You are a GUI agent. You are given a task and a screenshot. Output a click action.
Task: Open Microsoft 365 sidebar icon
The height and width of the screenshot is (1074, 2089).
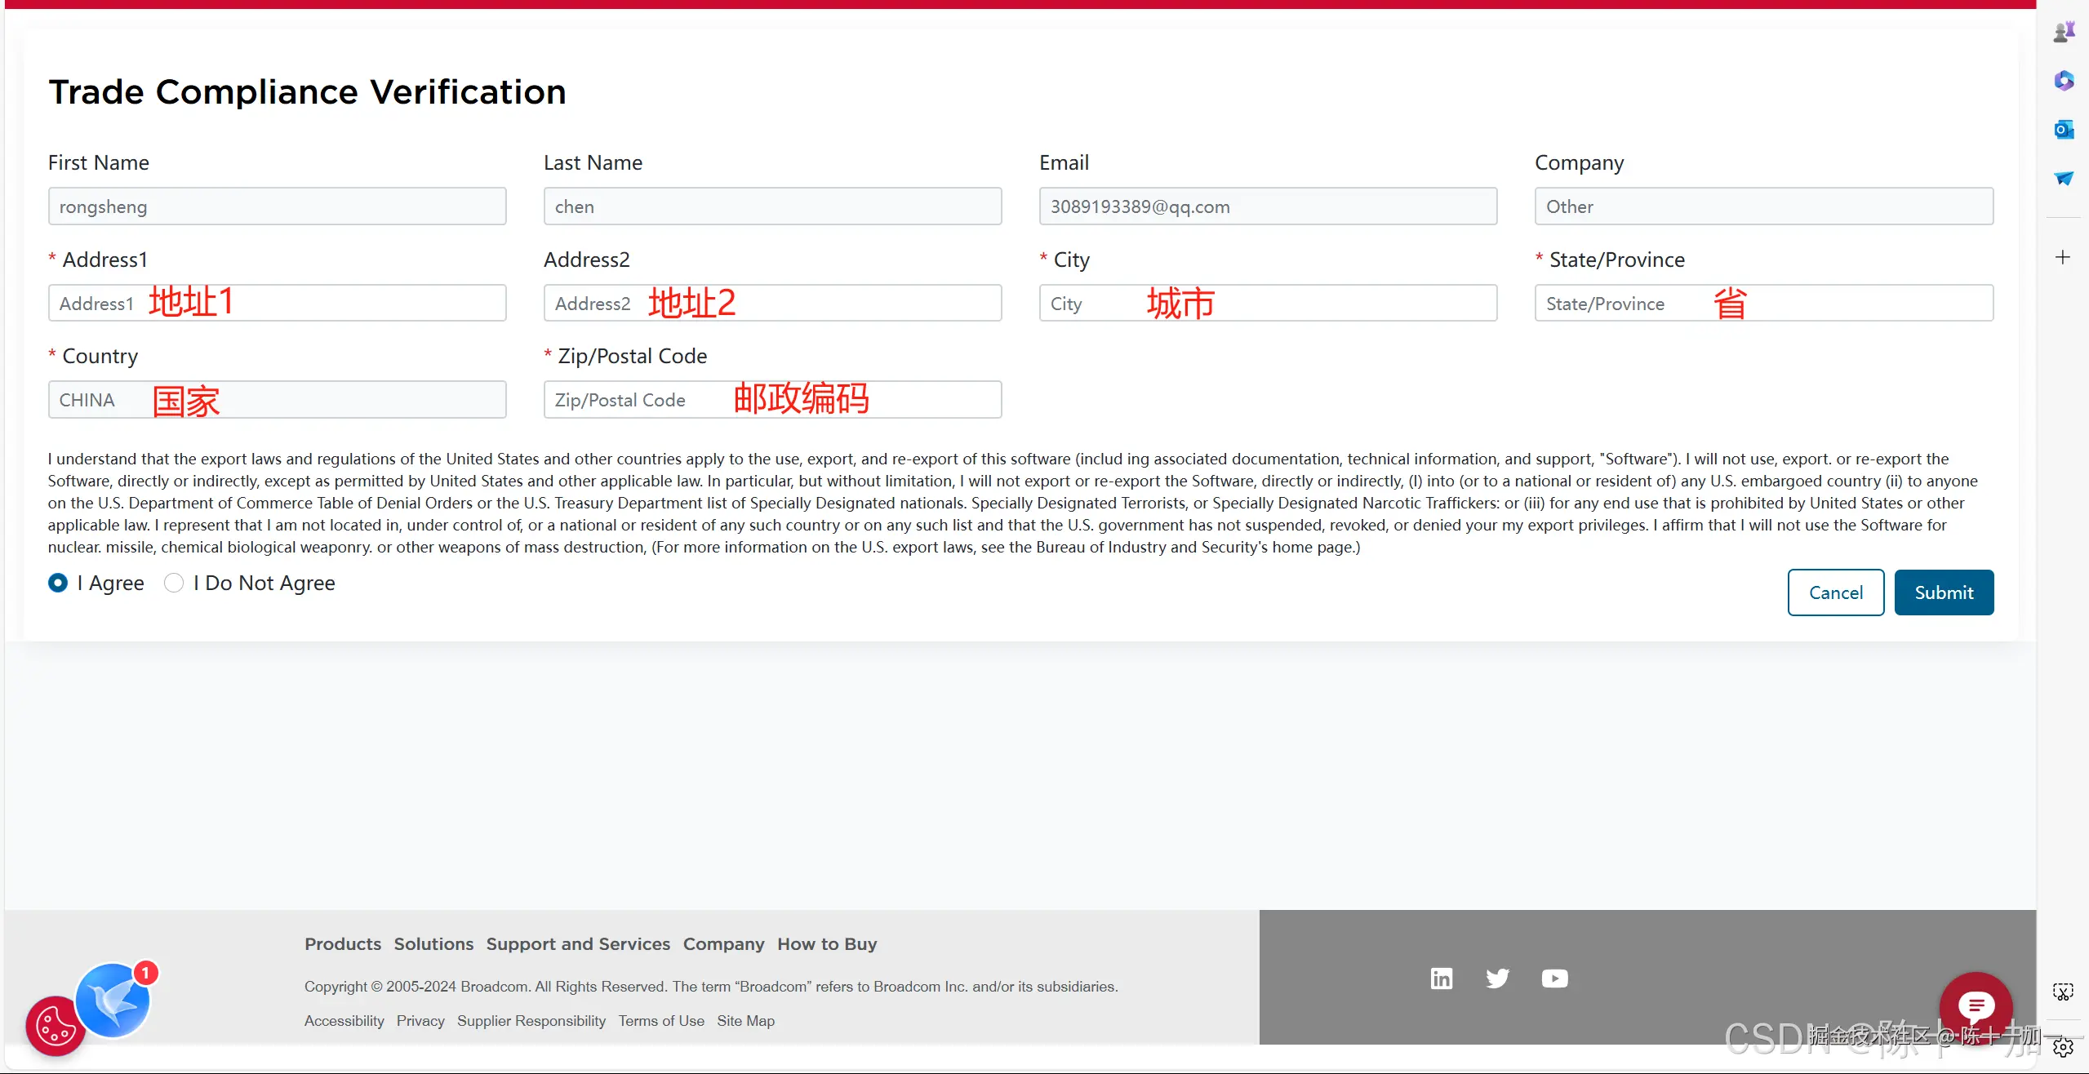click(2064, 81)
